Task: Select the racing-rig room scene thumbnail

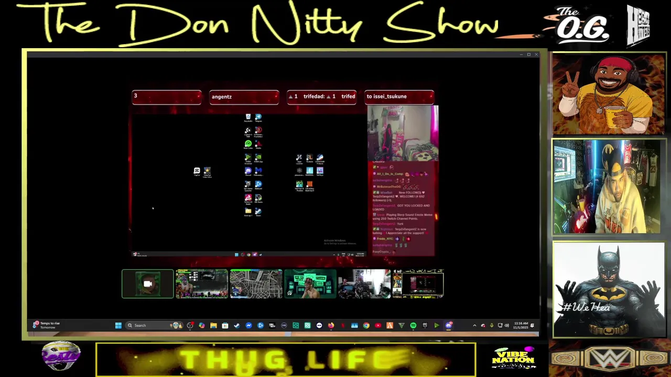Action: (x=364, y=284)
